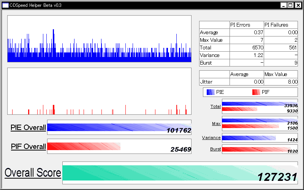Screen dimensions: 304x190
Task: Open the PIE Overall link
Action: (x=28, y=128)
